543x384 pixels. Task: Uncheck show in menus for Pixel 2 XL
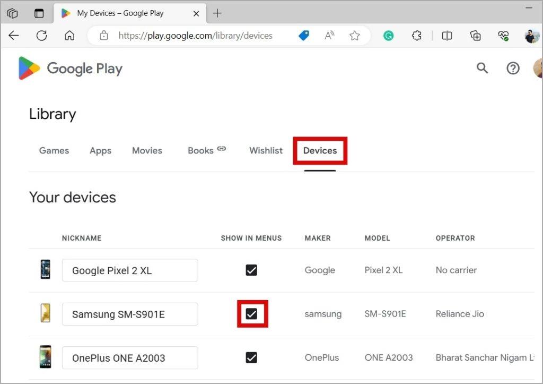(251, 270)
